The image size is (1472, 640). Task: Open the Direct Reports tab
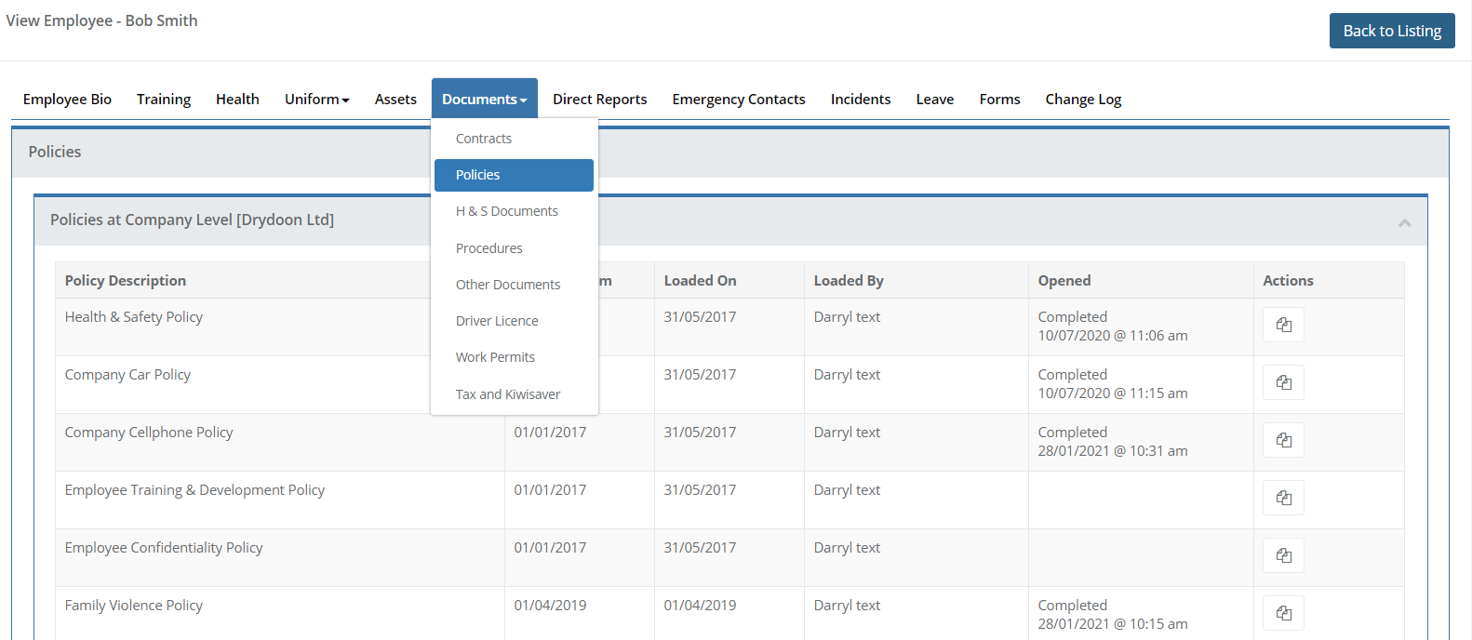tap(600, 100)
